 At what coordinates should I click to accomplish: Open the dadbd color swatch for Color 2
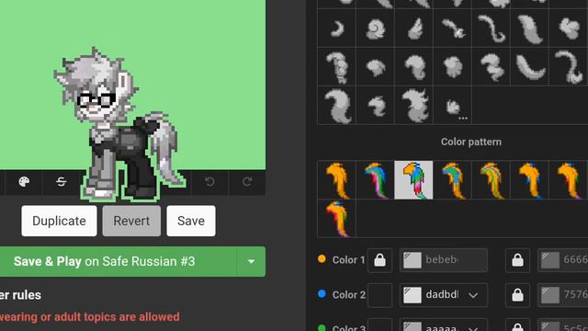(x=413, y=295)
